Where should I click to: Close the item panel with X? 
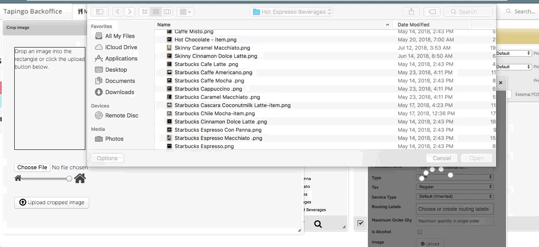pos(500,82)
